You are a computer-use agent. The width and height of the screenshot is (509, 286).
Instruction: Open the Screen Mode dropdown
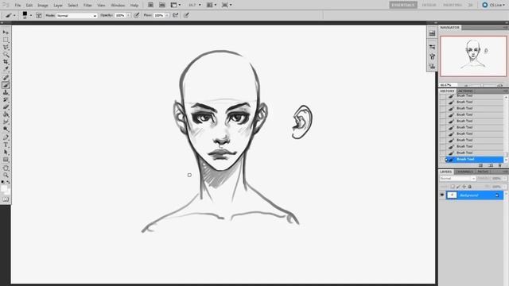click(227, 5)
